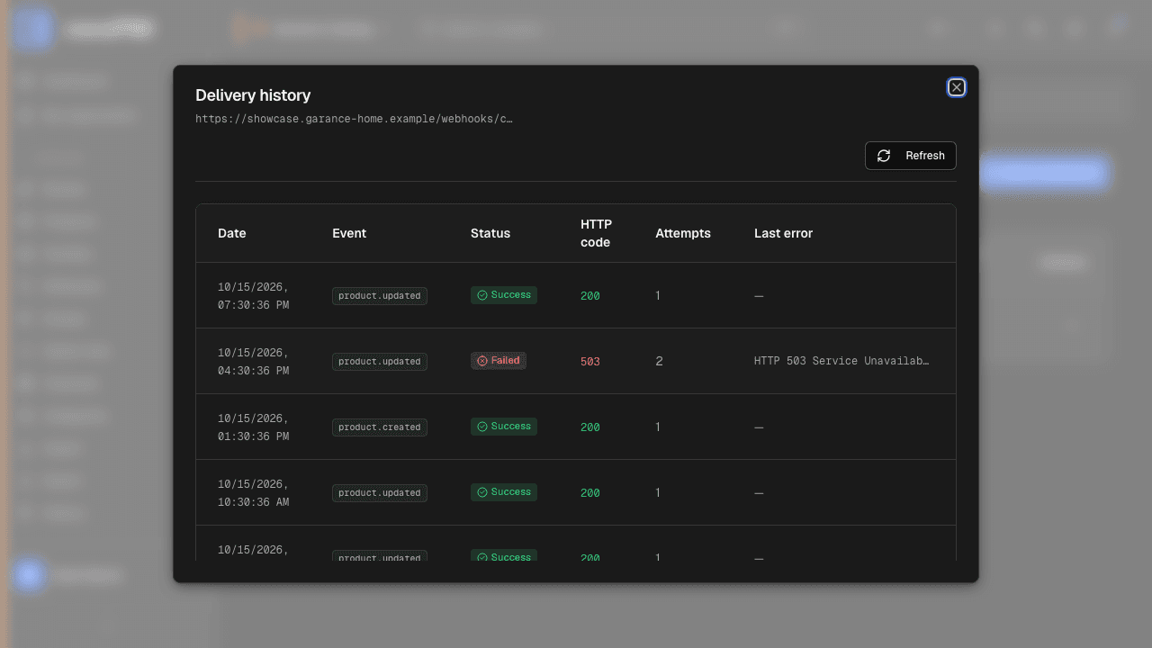Click the Date column header
Viewport: 1152px width, 648px height.
232,233
